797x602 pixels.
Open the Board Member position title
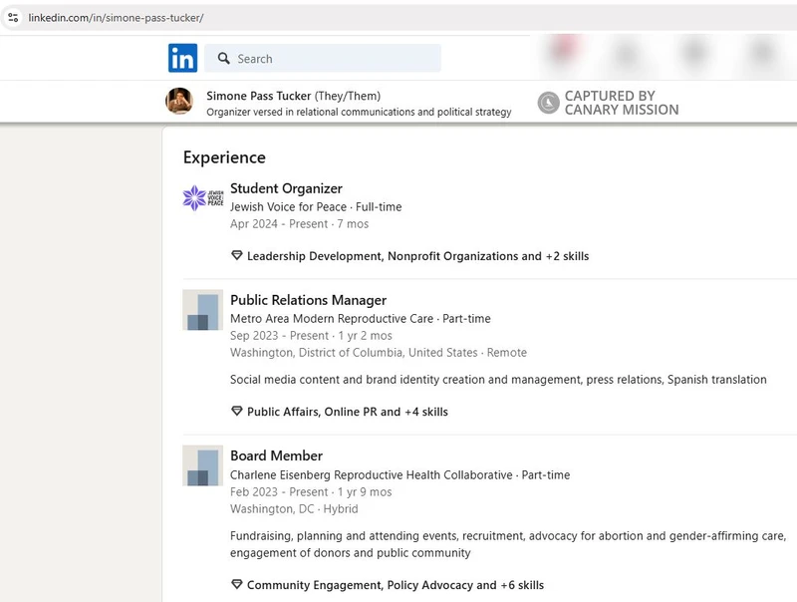coord(277,455)
